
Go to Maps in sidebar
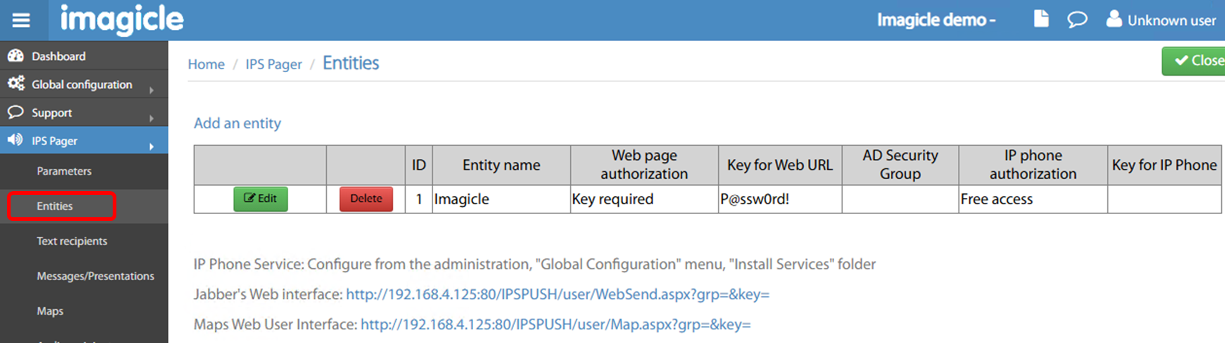pyautogui.click(x=50, y=311)
